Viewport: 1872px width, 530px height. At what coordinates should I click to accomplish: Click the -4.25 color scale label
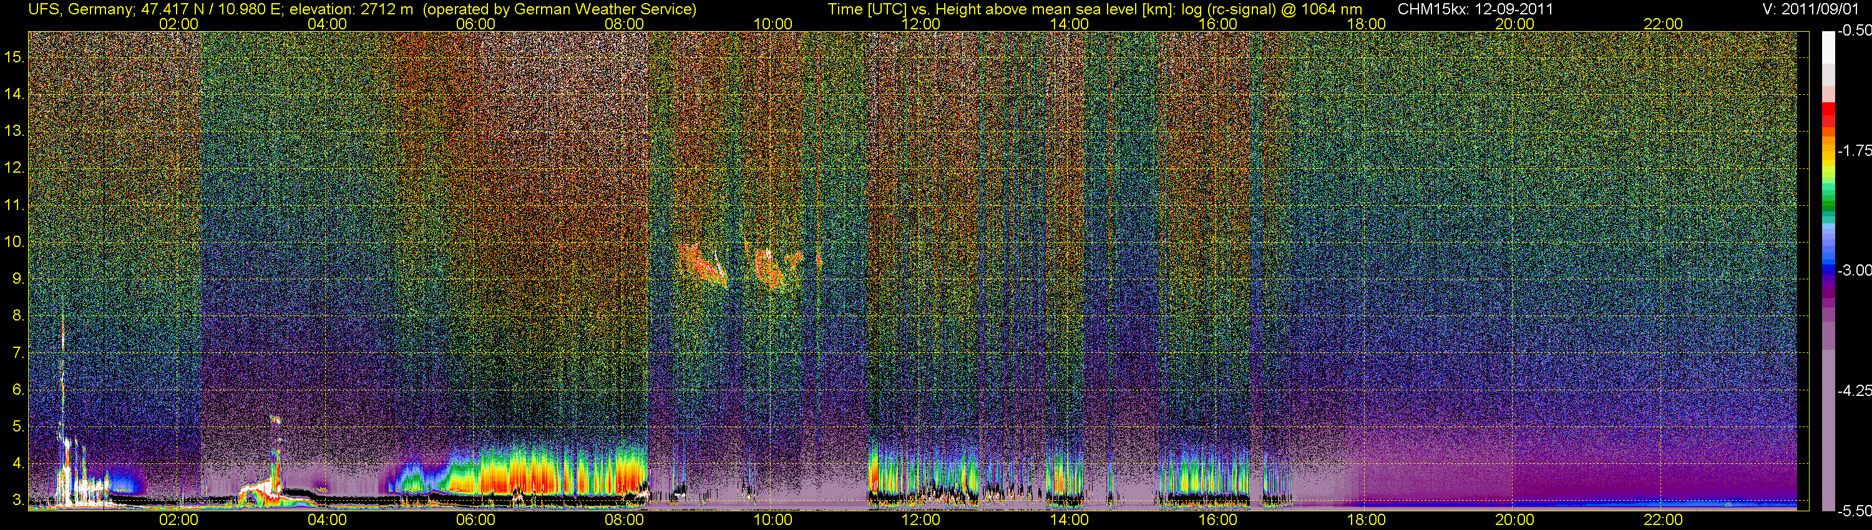pyautogui.click(x=1854, y=390)
